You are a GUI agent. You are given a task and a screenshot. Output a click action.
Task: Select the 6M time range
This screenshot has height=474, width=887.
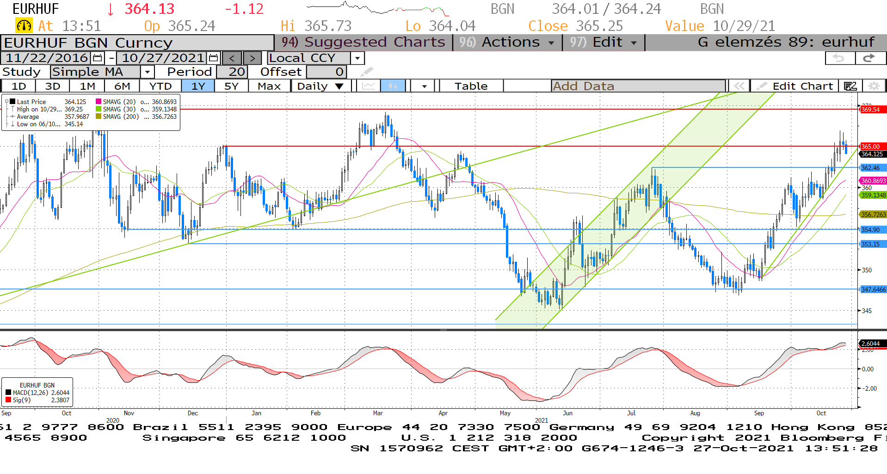pyautogui.click(x=122, y=86)
